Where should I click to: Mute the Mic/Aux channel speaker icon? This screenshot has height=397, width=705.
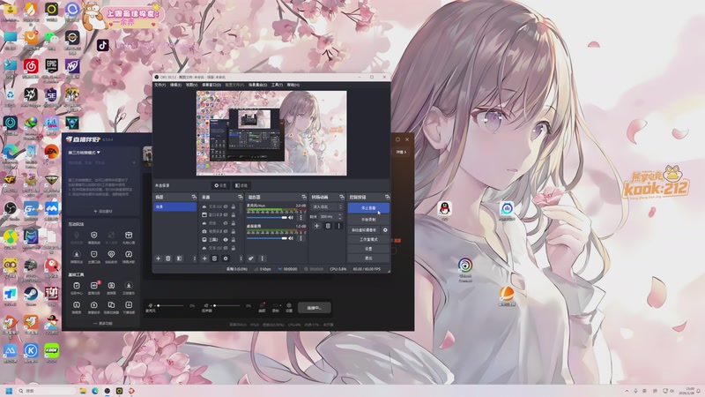(x=291, y=217)
